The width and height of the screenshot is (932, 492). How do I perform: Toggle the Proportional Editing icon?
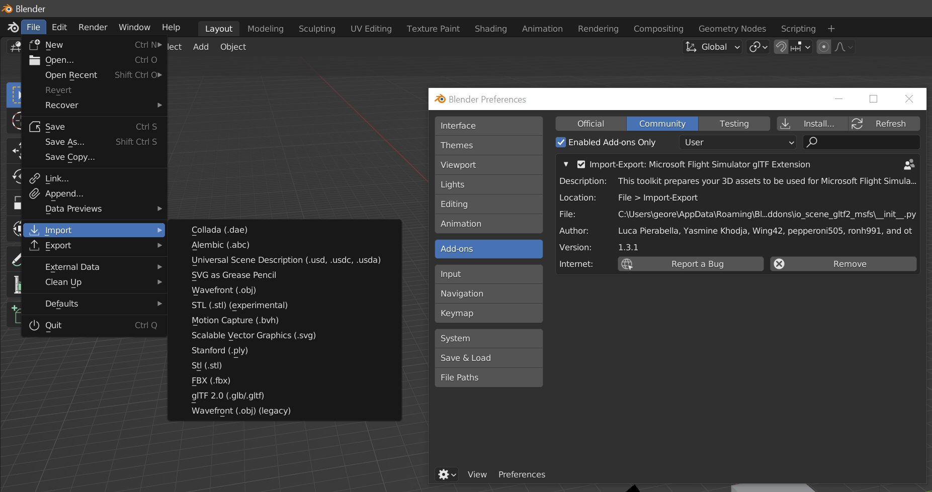click(x=823, y=47)
